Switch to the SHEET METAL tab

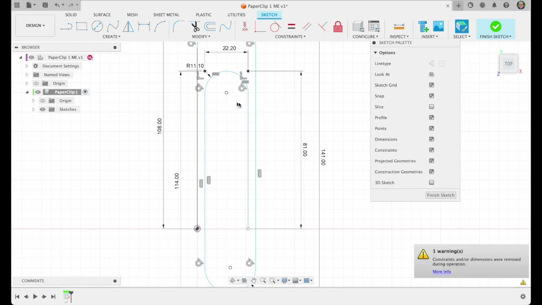coord(166,15)
